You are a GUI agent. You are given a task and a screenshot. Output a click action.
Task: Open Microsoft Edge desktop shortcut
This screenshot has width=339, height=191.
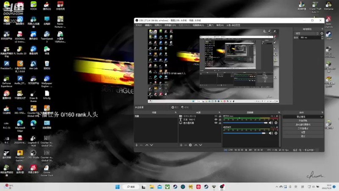coord(20,126)
